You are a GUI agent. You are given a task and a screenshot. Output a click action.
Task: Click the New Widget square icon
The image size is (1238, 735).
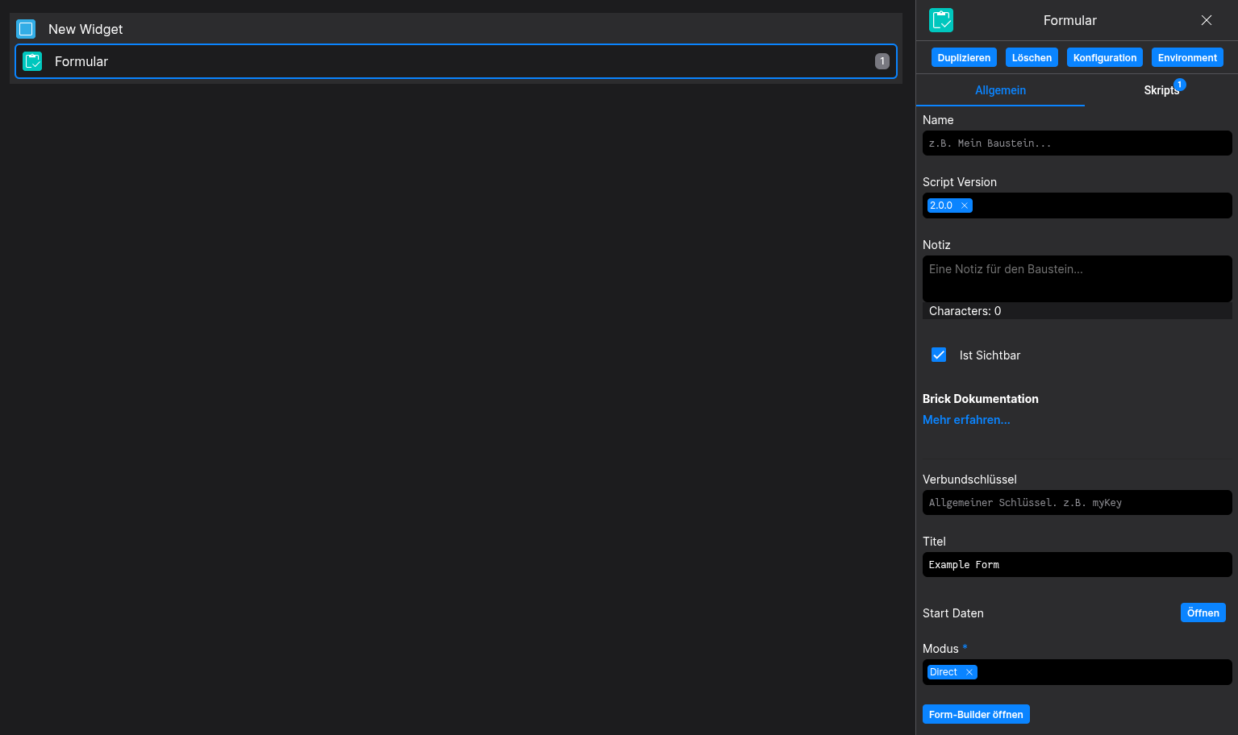(x=26, y=29)
